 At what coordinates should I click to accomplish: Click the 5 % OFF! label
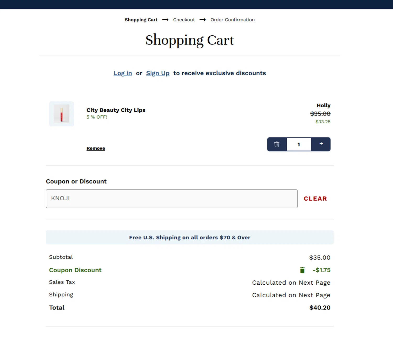[x=97, y=117]
